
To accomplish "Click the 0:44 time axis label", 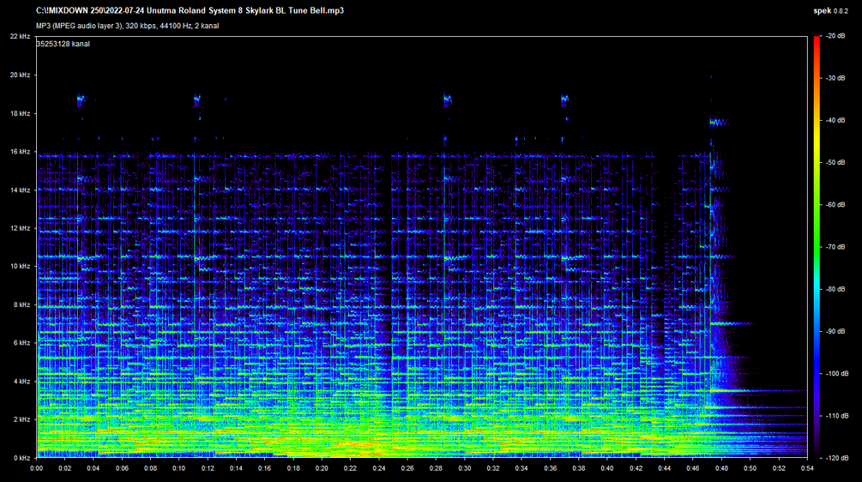I will (665, 468).
